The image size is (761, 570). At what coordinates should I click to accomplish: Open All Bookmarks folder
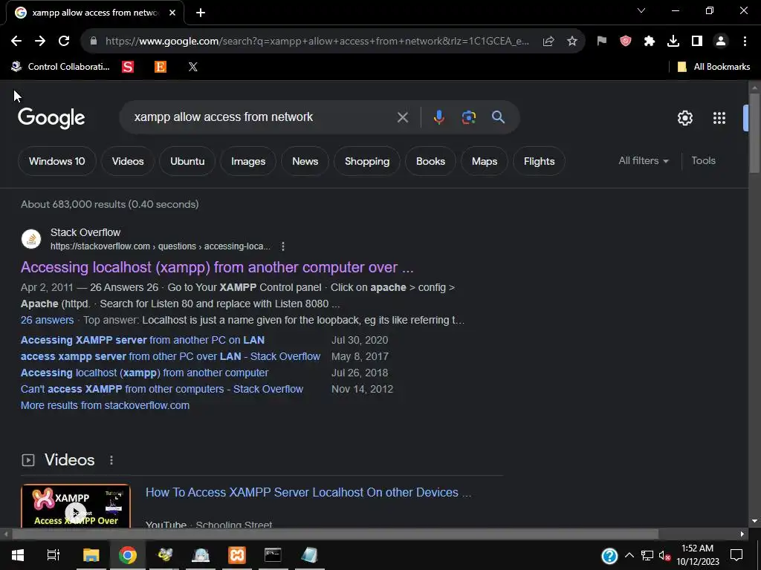tap(713, 67)
